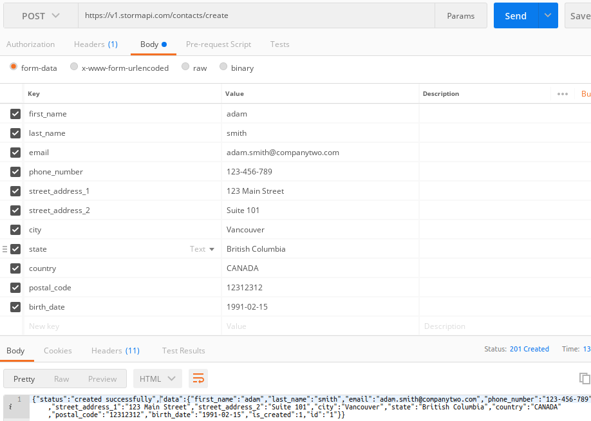This screenshot has height=421, width=591.
Task: Disable the birth_date checkbox
Action: pos(15,307)
